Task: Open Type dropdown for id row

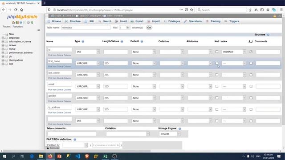Action: (88, 52)
